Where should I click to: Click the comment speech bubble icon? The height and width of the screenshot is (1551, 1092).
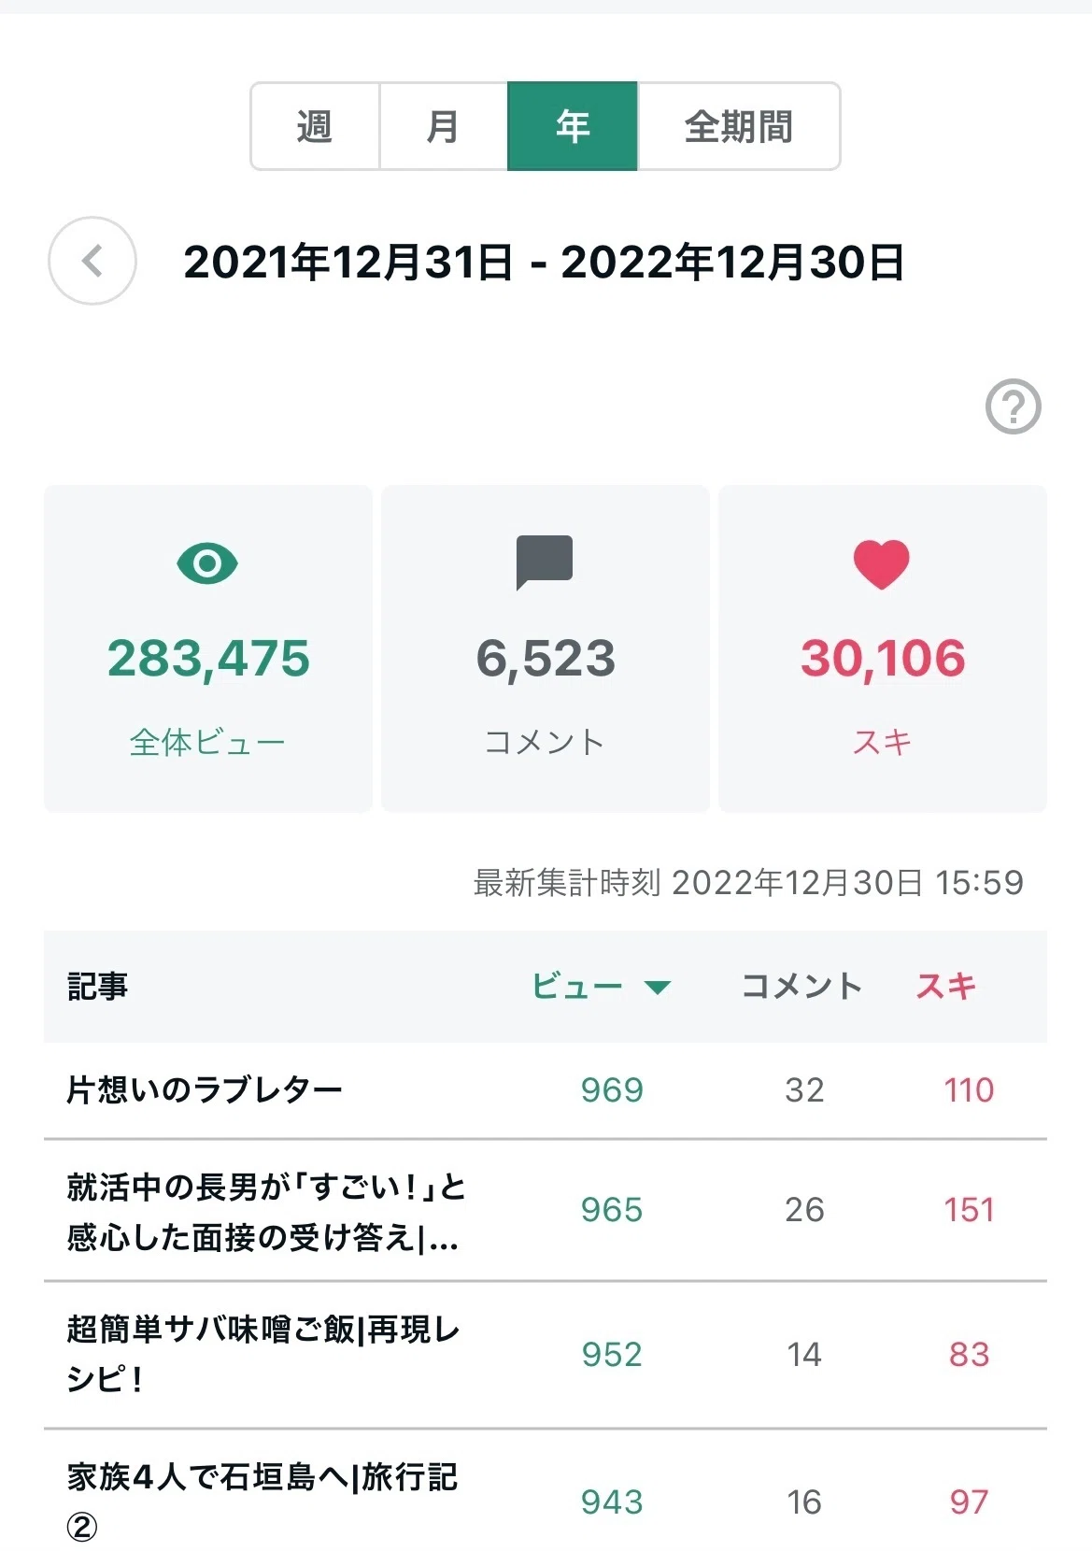click(545, 562)
